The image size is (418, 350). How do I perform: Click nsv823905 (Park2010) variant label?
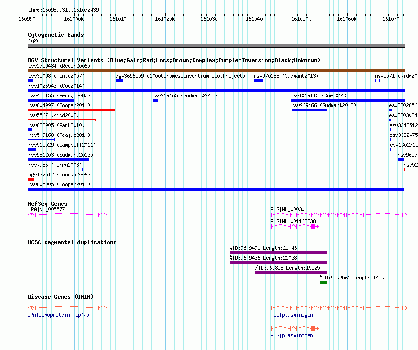point(56,125)
